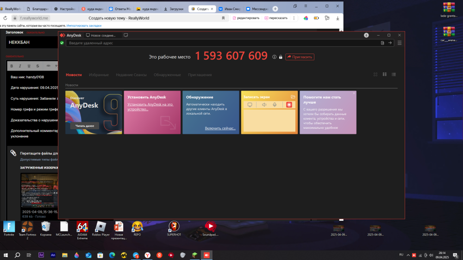Click Underline in the forum editor toolbar
This screenshot has width=463, height=260.
tap(29, 66)
